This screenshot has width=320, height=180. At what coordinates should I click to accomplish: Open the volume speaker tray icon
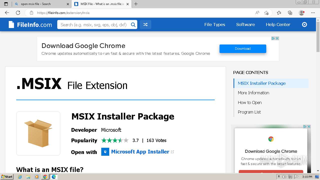[x=284, y=177]
